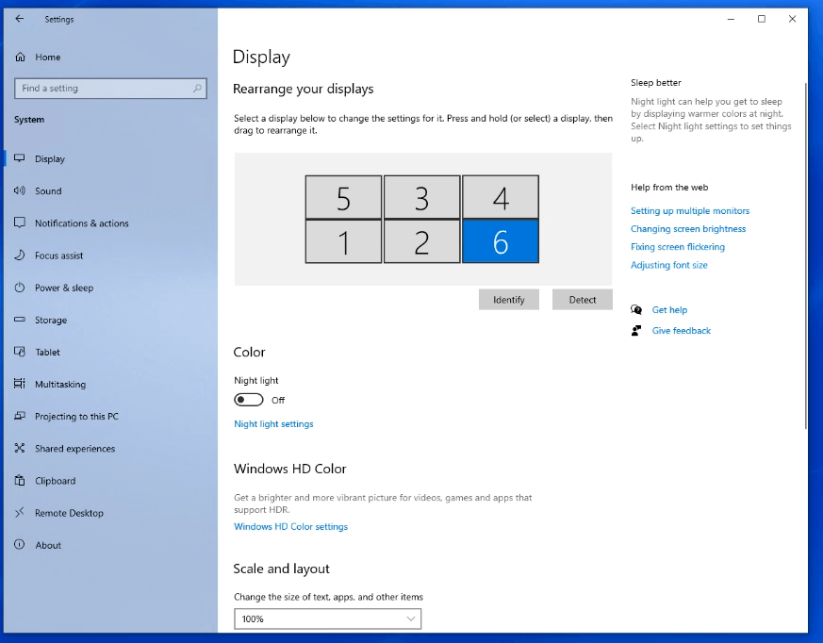Open Power & sleep settings
This screenshot has height=643, width=823.
pos(64,288)
